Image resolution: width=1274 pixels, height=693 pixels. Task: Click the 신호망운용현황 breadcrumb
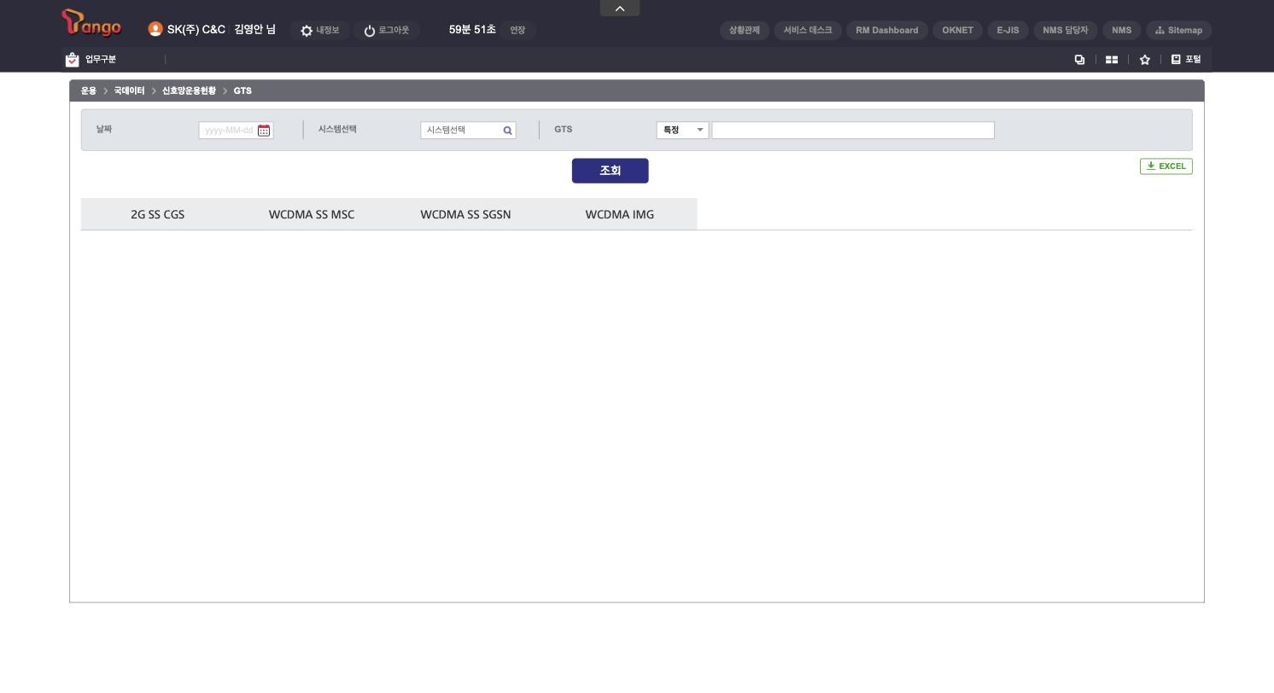[189, 90]
